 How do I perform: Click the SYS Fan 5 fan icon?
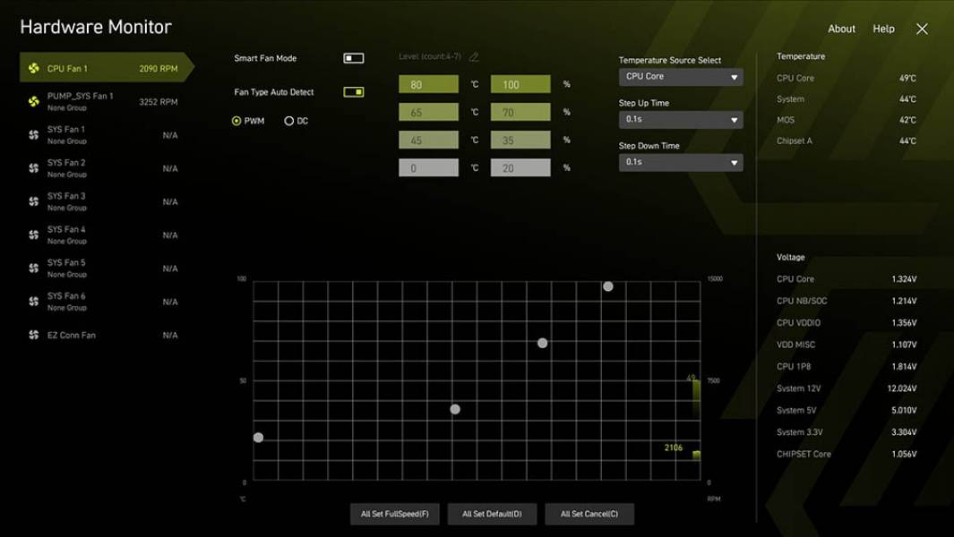tap(34, 268)
